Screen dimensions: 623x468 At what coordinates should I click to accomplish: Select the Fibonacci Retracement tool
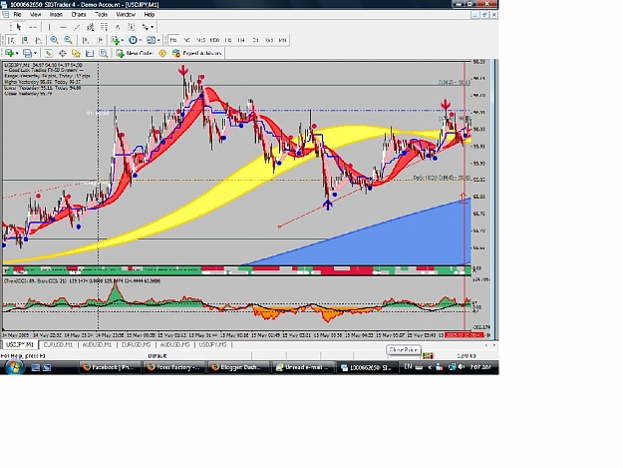point(104,27)
